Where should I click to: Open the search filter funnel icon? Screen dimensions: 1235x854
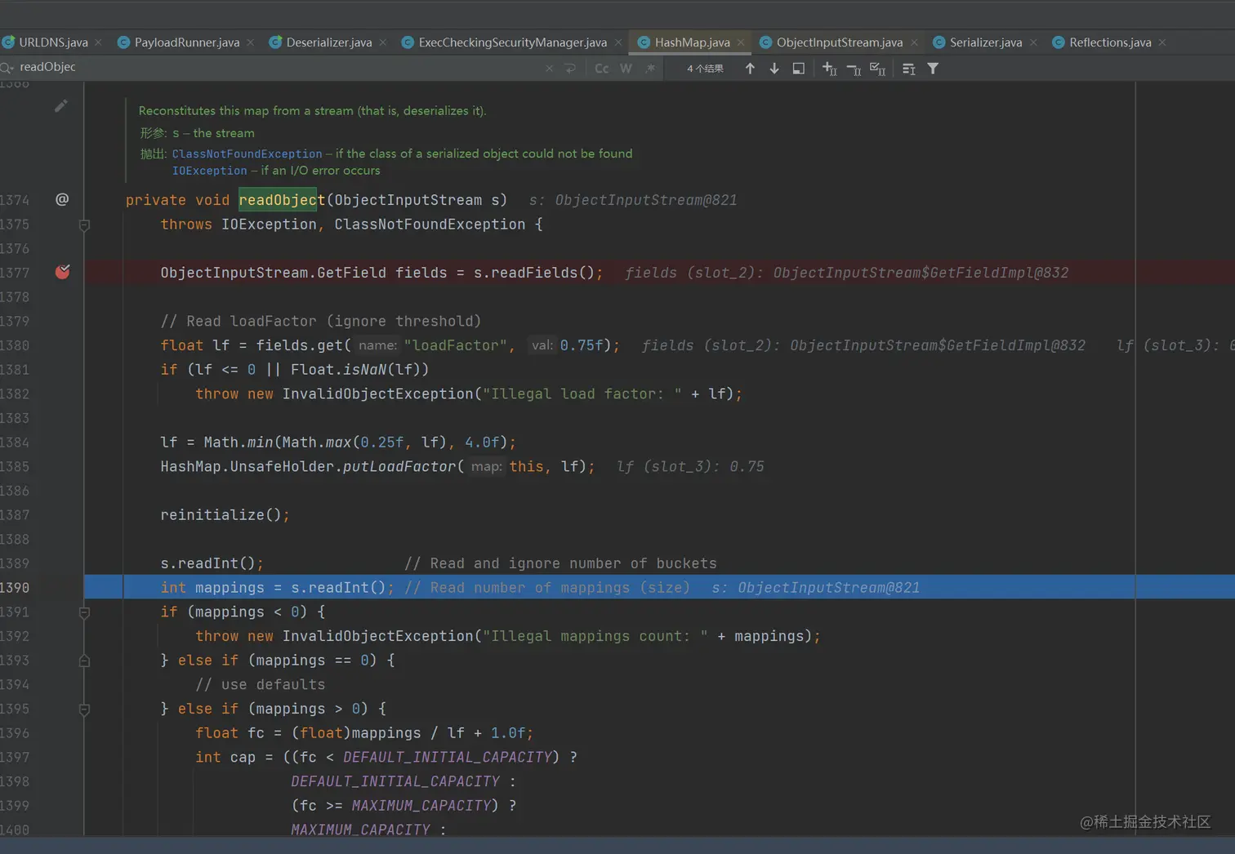933,69
